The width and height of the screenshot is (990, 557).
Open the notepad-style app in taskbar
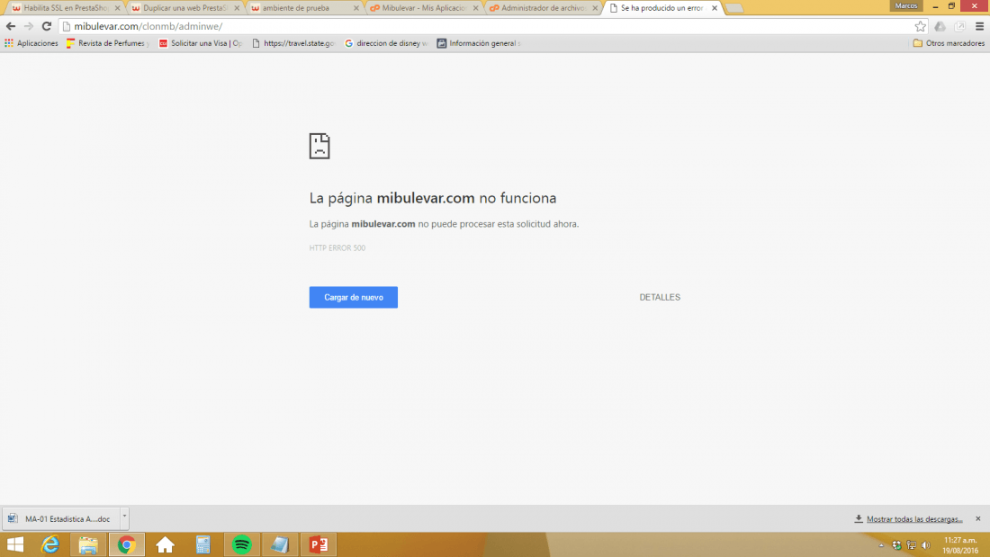click(x=280, y=544)
